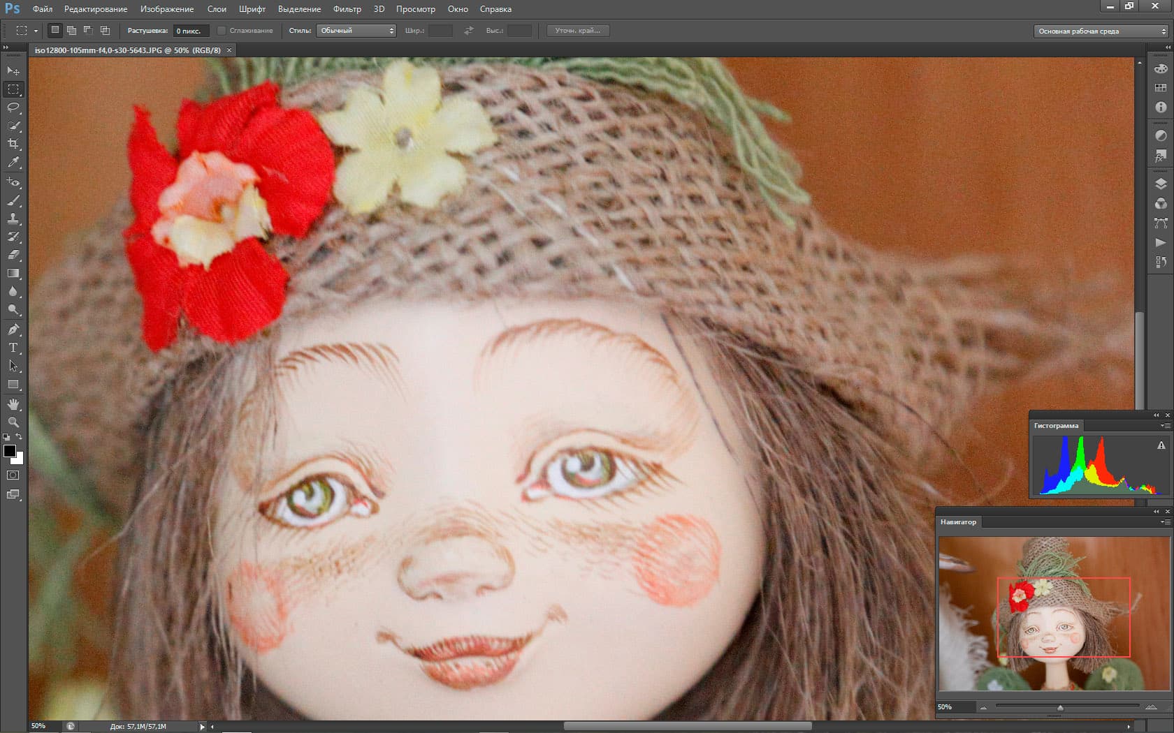
Task: Select the Zoom tool
Action: [x=13, y=422]
